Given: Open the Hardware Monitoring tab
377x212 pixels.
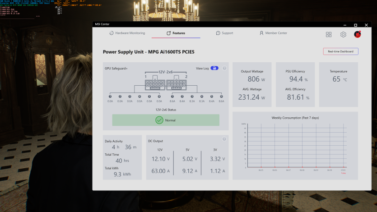Looking at the screenshot, I should 127,33.
